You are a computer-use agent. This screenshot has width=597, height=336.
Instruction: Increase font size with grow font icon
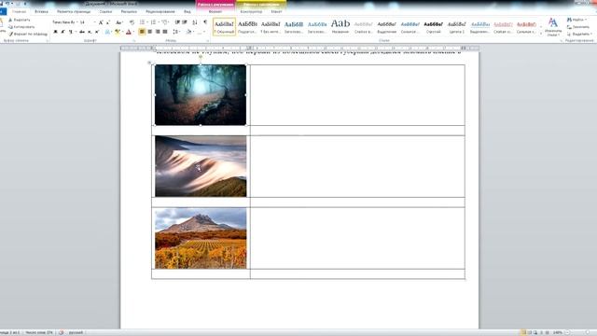click(101, 22)
